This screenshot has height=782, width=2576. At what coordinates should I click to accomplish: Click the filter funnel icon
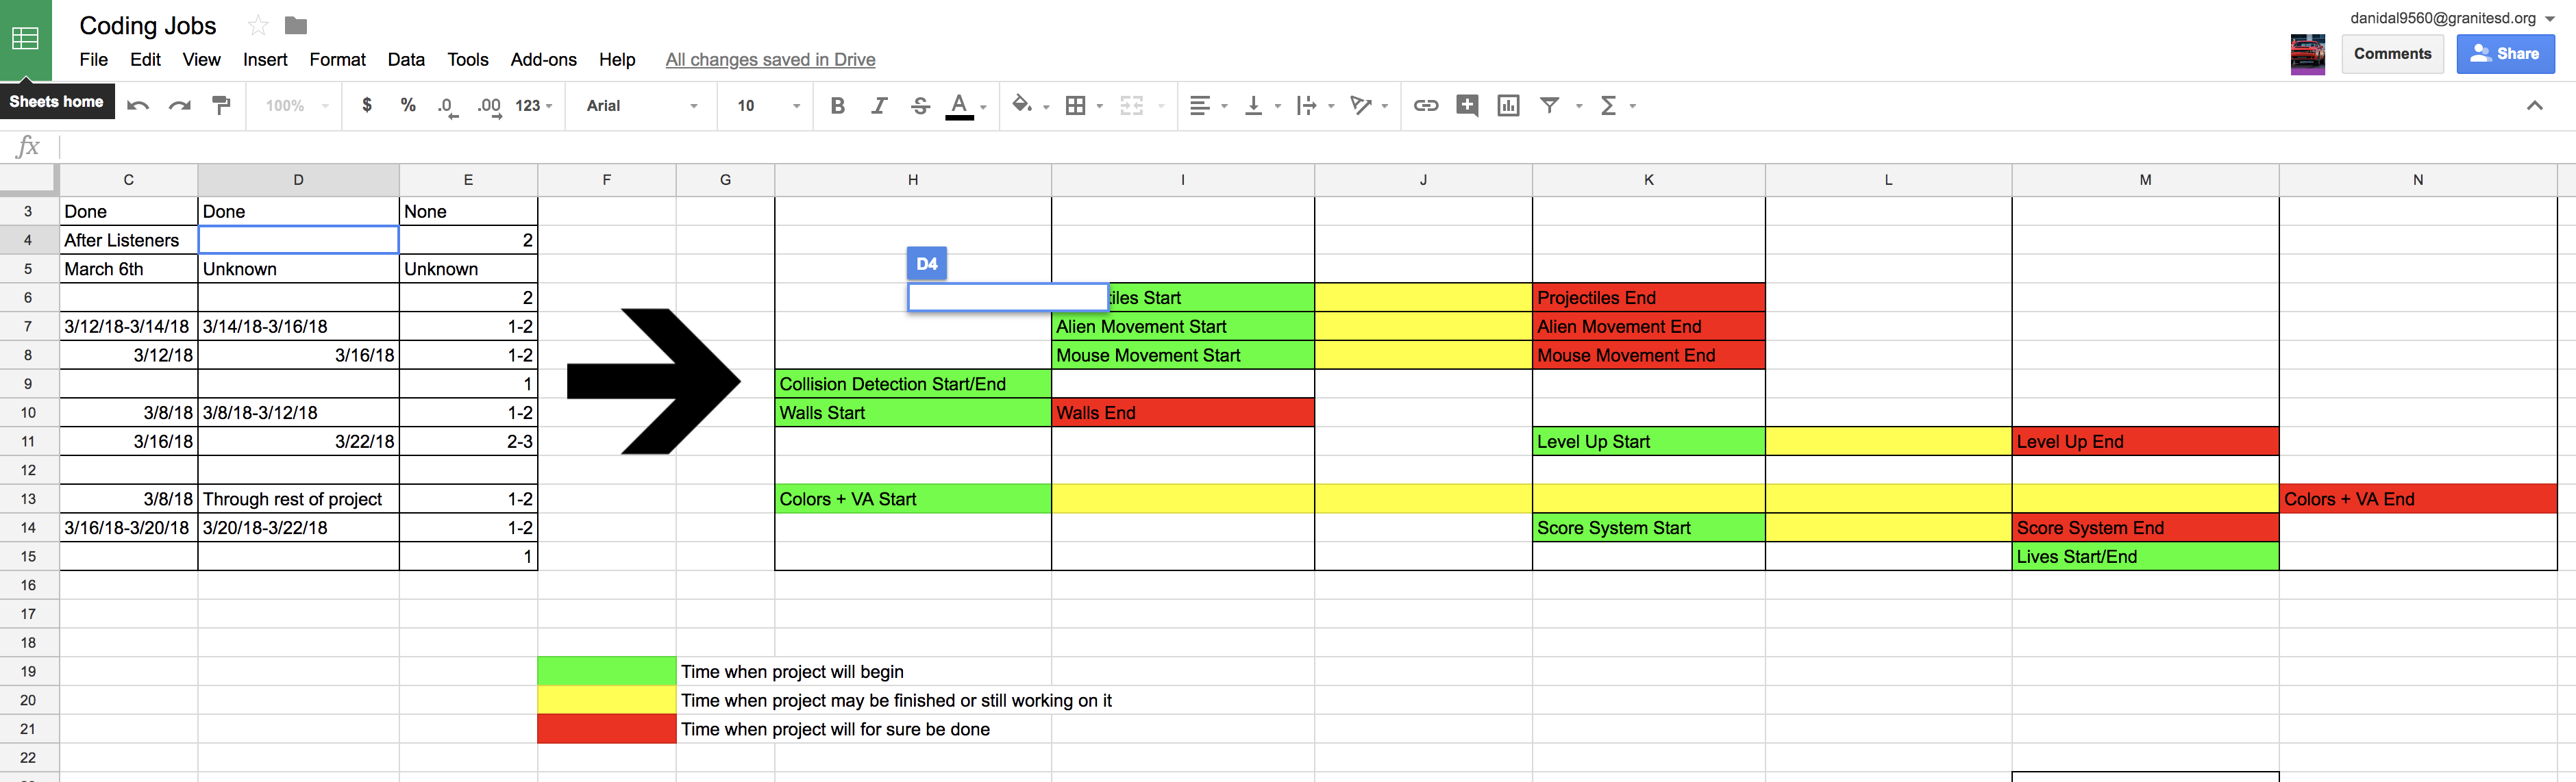1549,106
